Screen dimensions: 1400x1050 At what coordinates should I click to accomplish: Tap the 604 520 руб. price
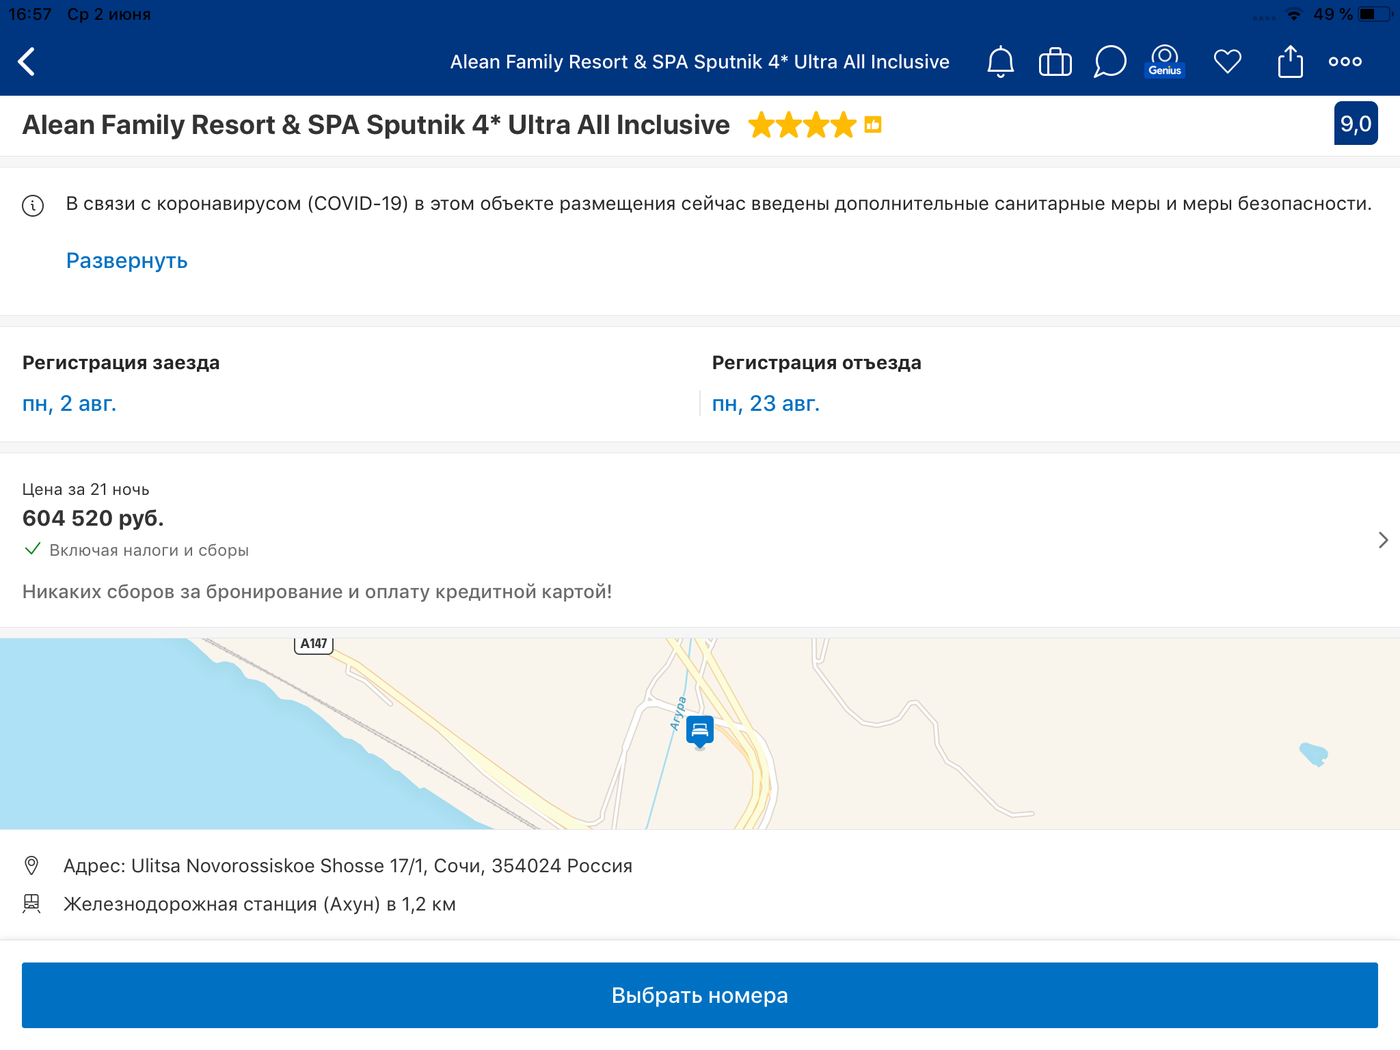click(93, 518)
